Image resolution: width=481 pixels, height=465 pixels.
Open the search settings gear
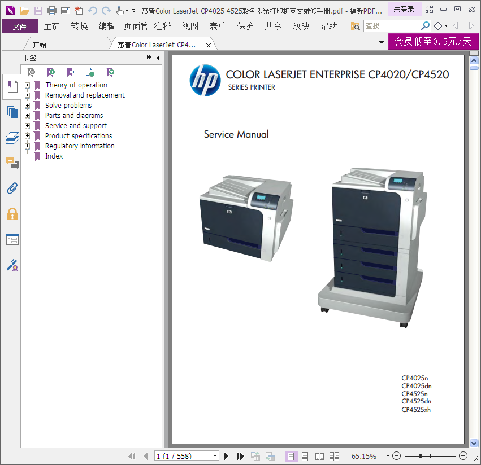coord(439,26)
